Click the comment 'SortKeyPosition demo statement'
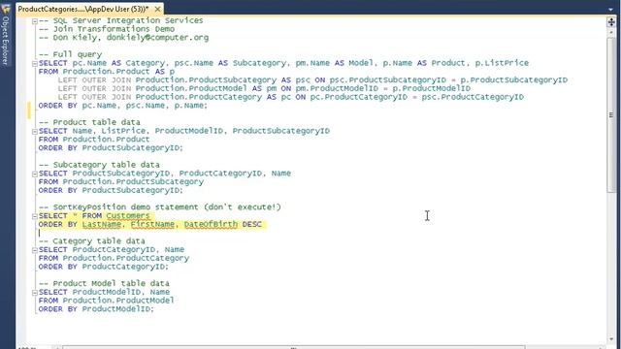 pos(126,207)
